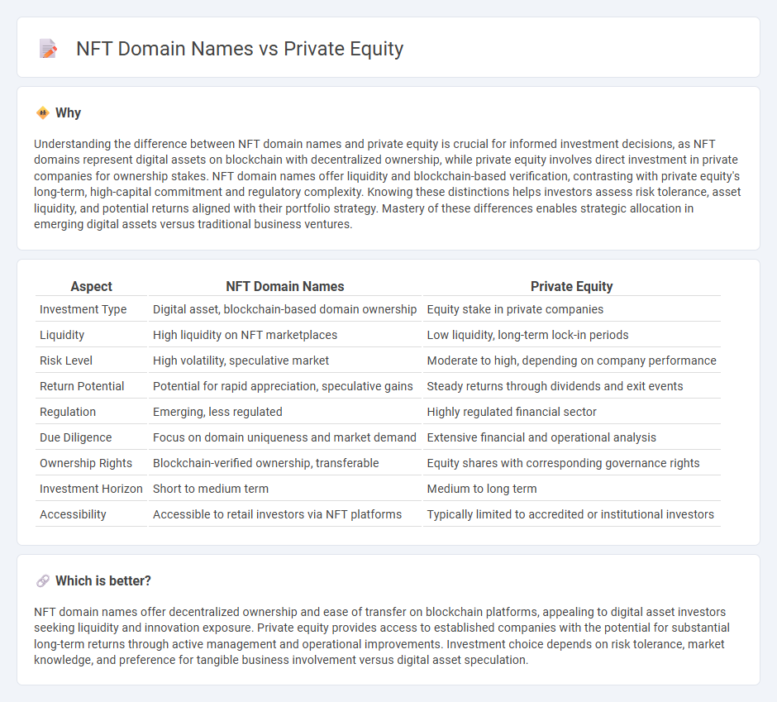Click cell Moderate to high, depending on company performance

pyautogui.click(x=571, y=361)
